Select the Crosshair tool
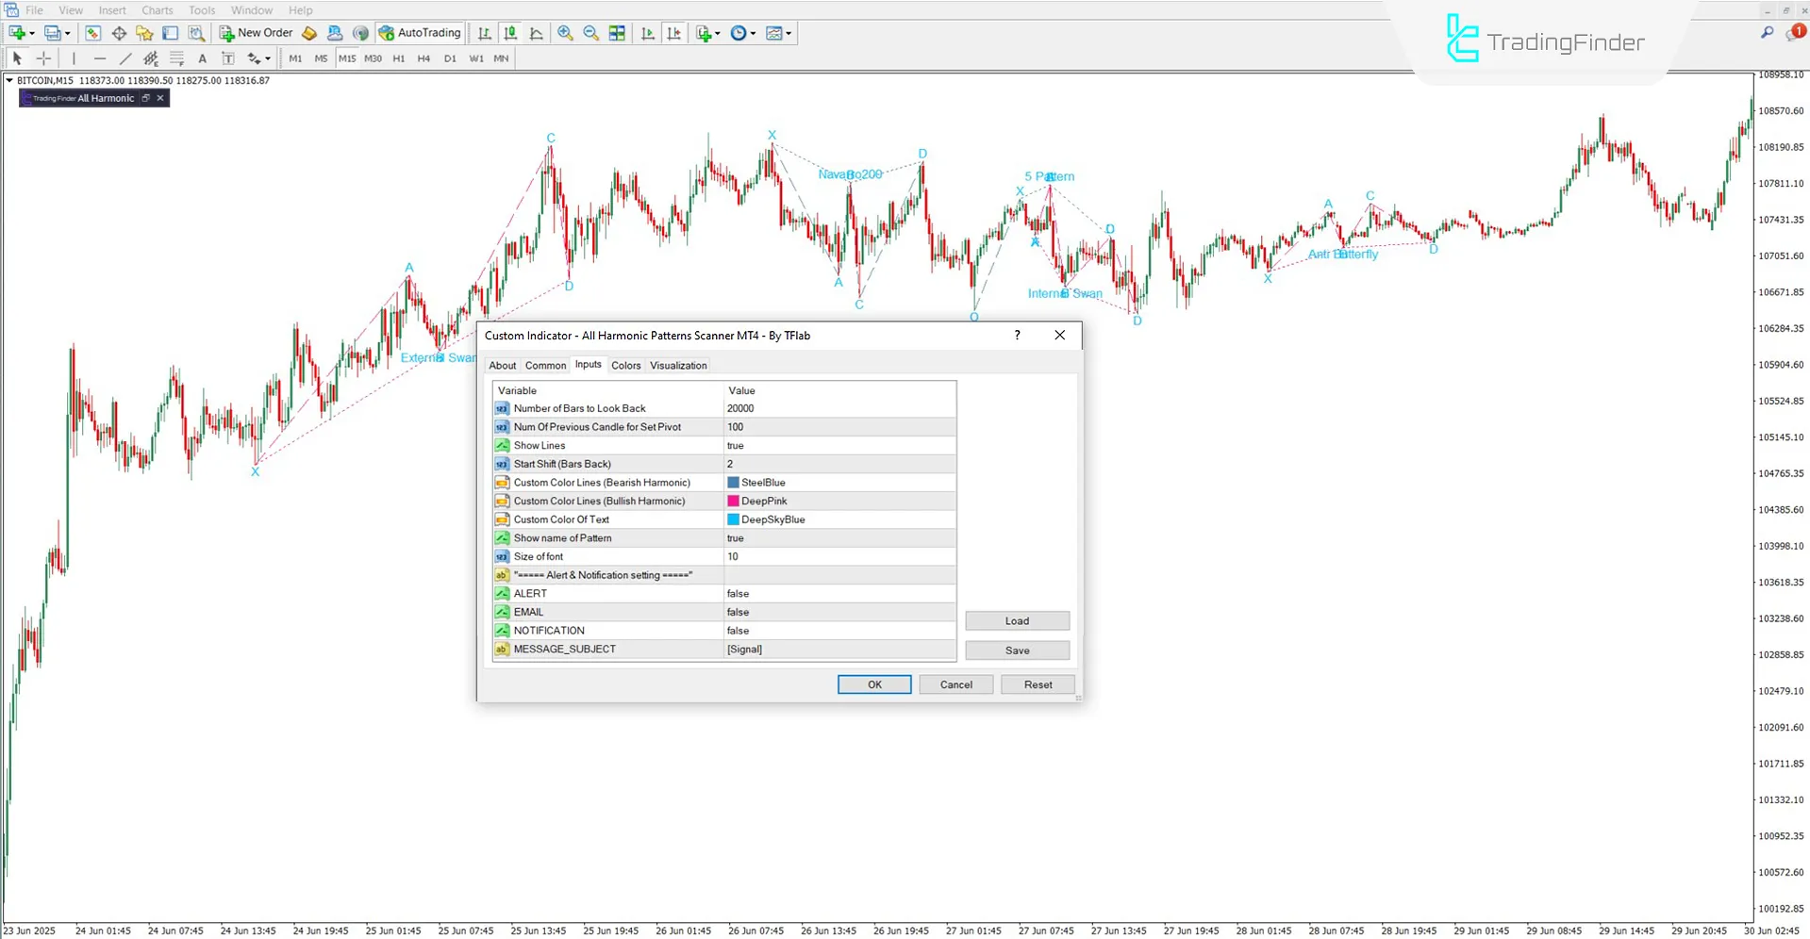The width and height of the screenshot is (1810, 939). [x=43, y=58]
